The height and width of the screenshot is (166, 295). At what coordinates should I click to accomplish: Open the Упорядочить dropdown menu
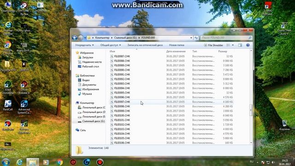pos(84,45)
